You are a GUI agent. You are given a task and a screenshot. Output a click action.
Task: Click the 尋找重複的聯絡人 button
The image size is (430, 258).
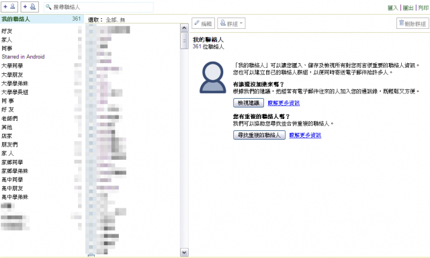(259, 135)
